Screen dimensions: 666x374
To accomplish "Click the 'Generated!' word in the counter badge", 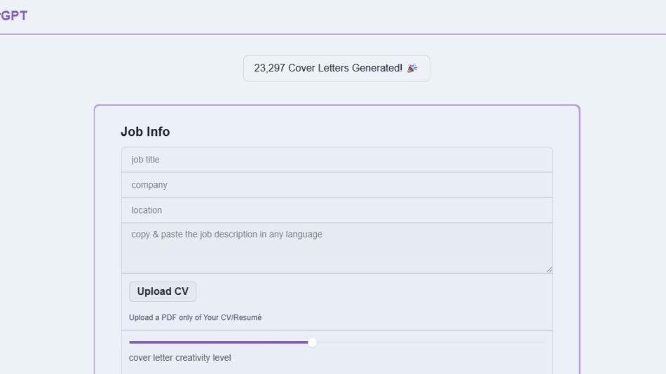I will coord(379,69).
